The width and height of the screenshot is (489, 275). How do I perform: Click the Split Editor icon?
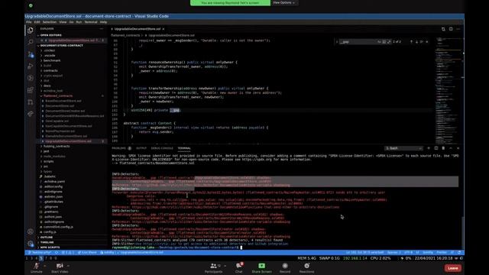click(451, 29)
